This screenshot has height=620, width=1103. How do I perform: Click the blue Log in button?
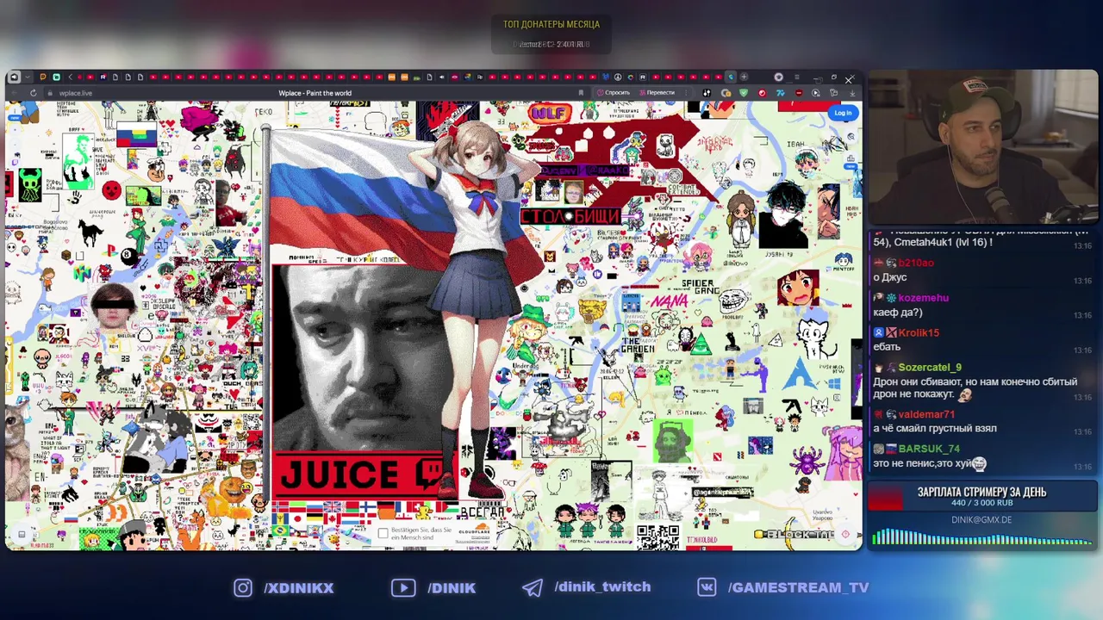coord(843,113)
